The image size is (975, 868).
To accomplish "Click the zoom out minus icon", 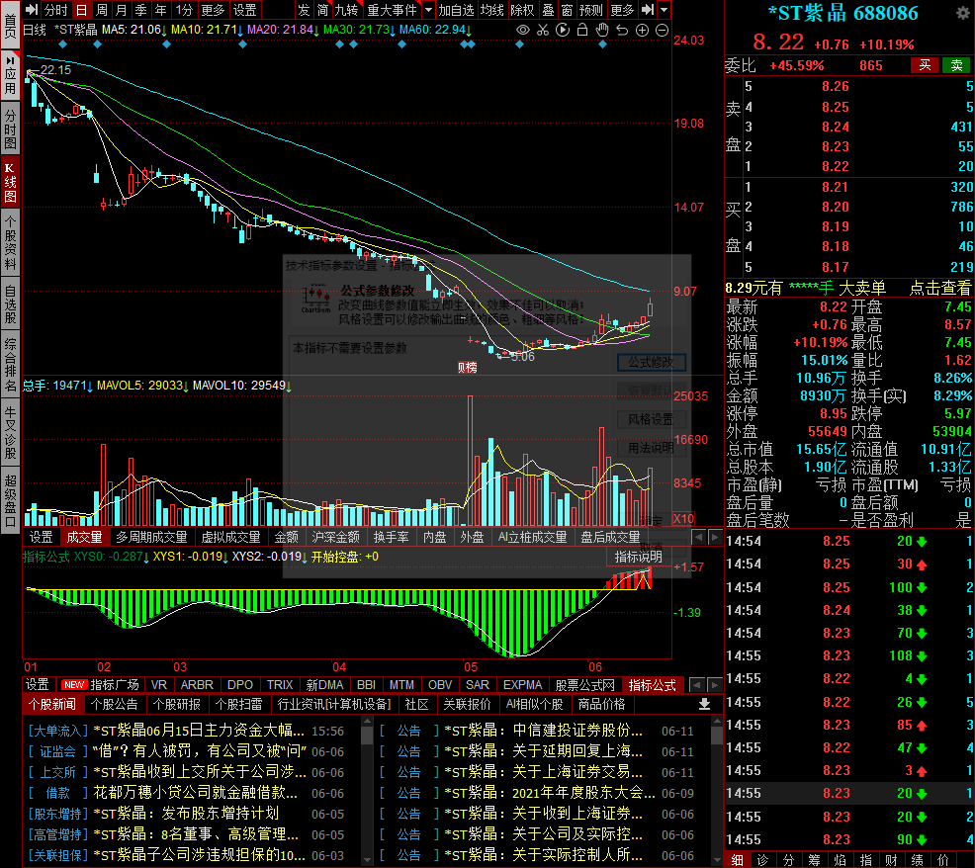I will pyautogui.click(x=663, y=30).
